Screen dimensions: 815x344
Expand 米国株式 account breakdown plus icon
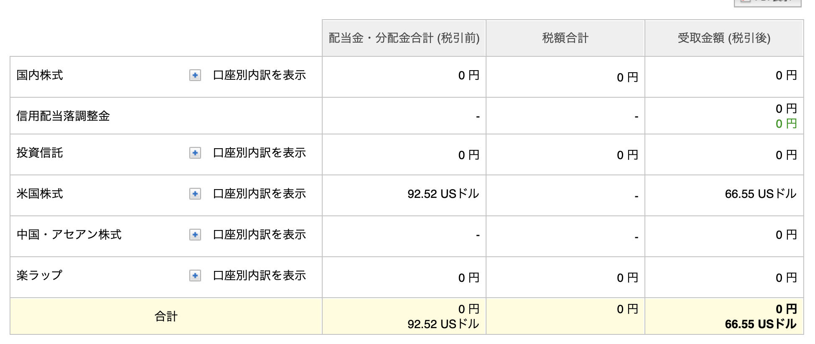pyautogui.click(x=195, y=194)
